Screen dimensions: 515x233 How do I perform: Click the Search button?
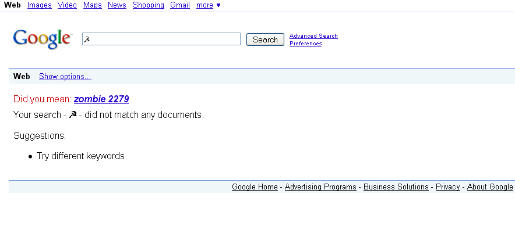[x=265, y=40]
